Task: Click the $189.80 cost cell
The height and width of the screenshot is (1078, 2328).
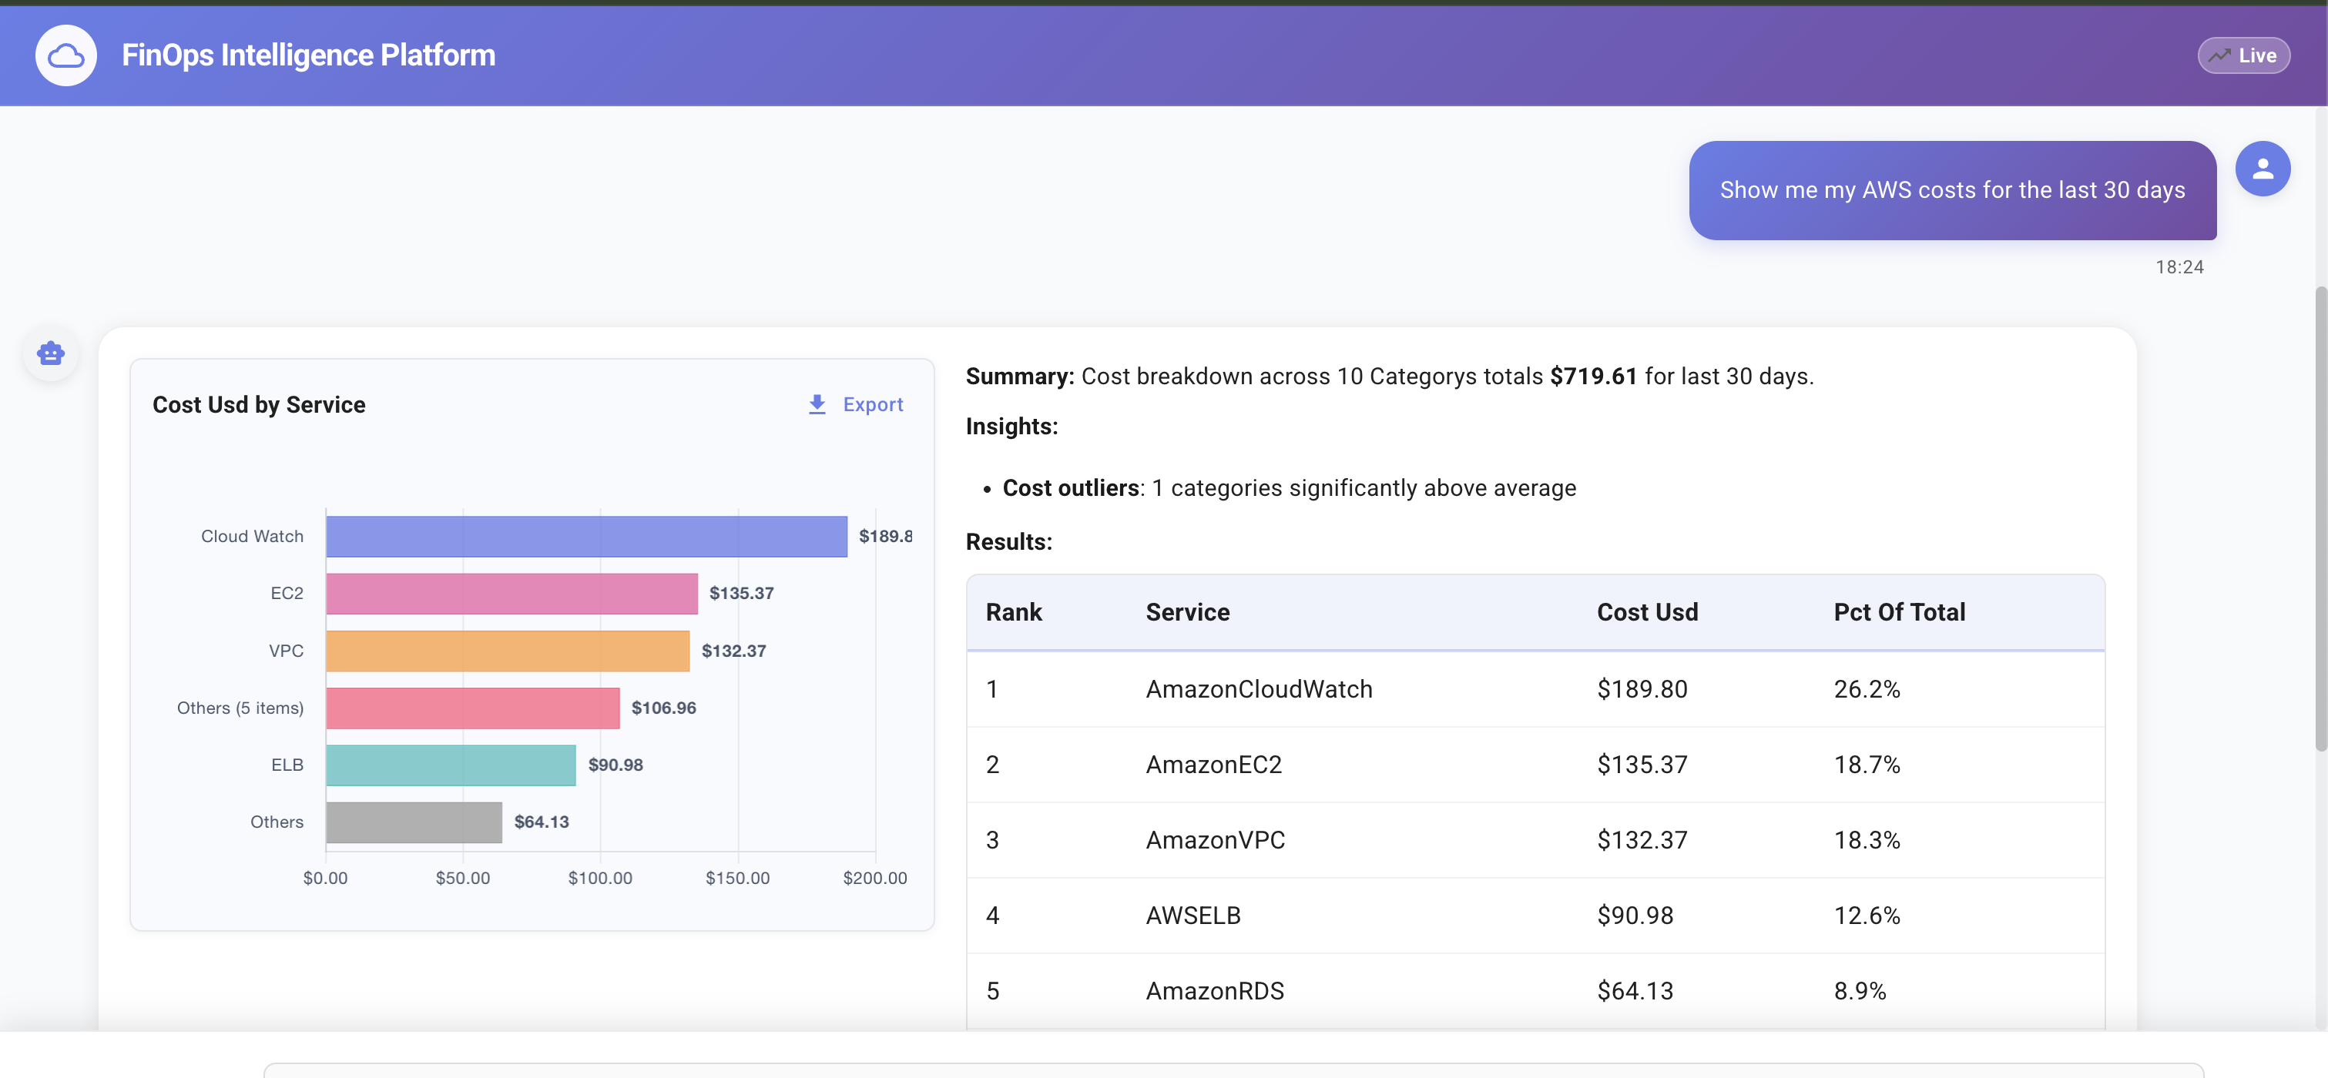Action: click(1641, 688)
